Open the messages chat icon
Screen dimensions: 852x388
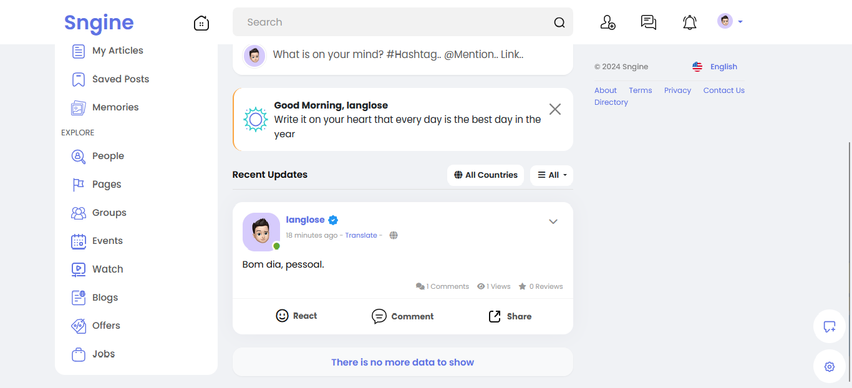(x=649, y=22)
